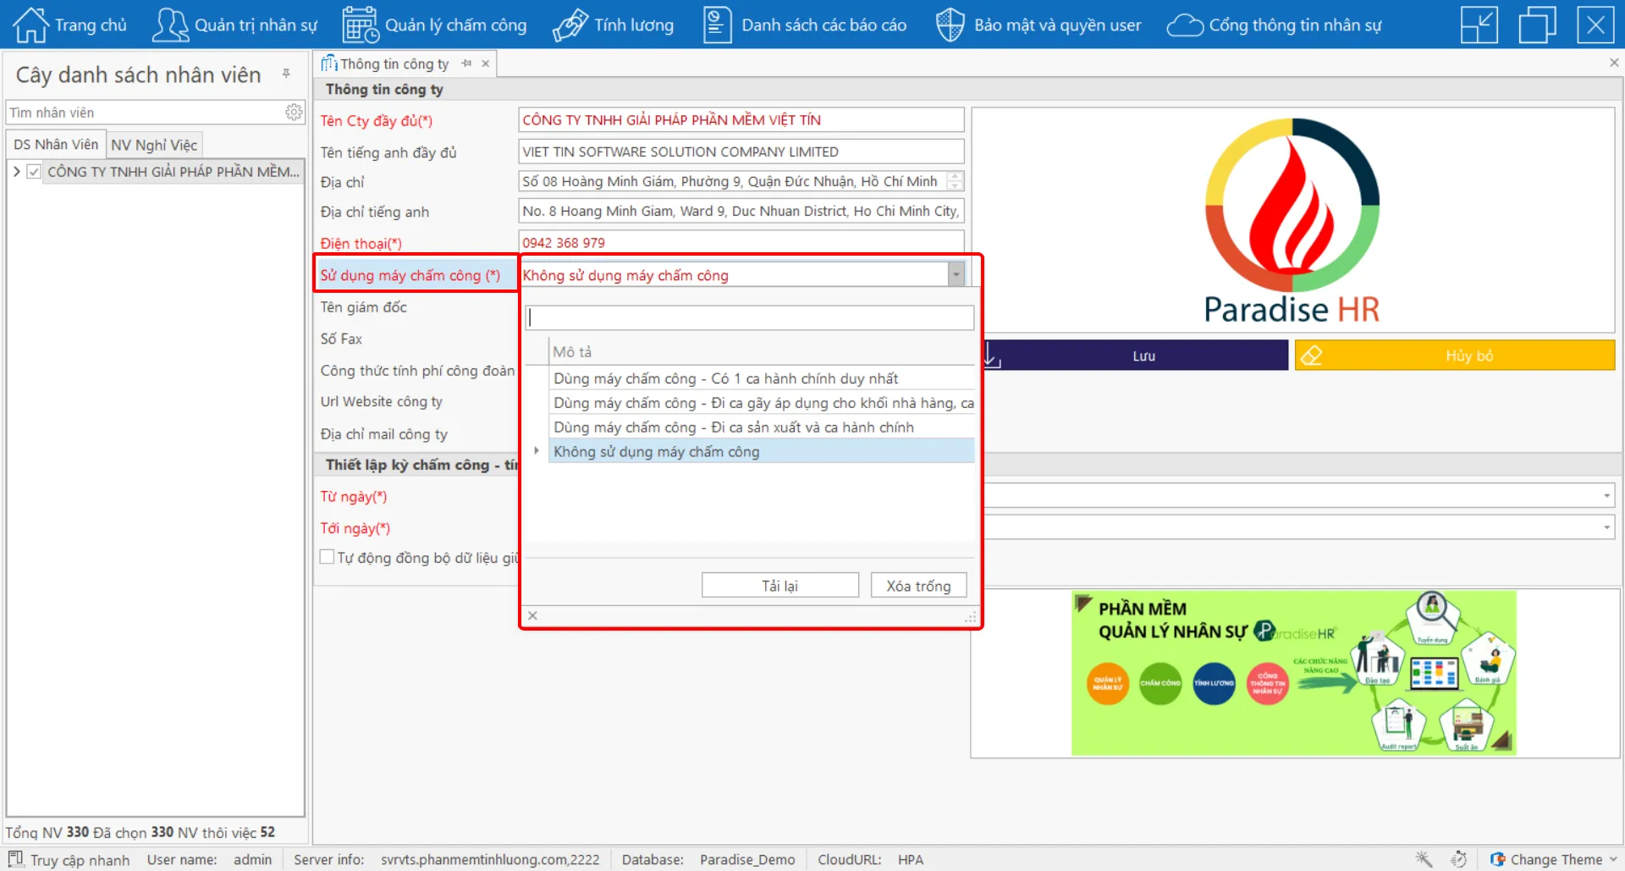Click the Điện thoại input field
This screenshot has width=1625, height=871.
741,242
